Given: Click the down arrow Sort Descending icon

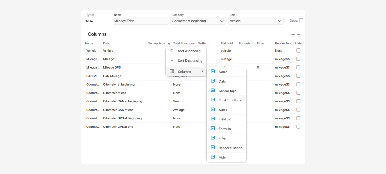Looking at the screenshot, I should [172, 60].
